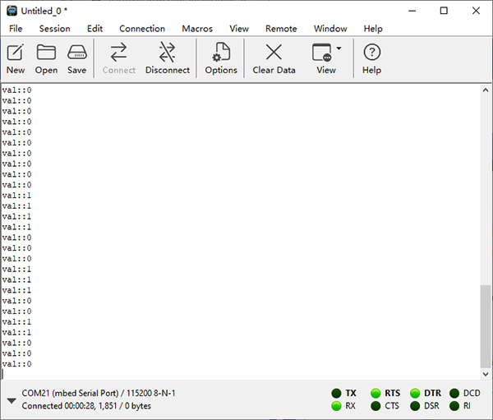
Task: Open the Macros menu
Action: pyautogui.click(x=197, y=29)
